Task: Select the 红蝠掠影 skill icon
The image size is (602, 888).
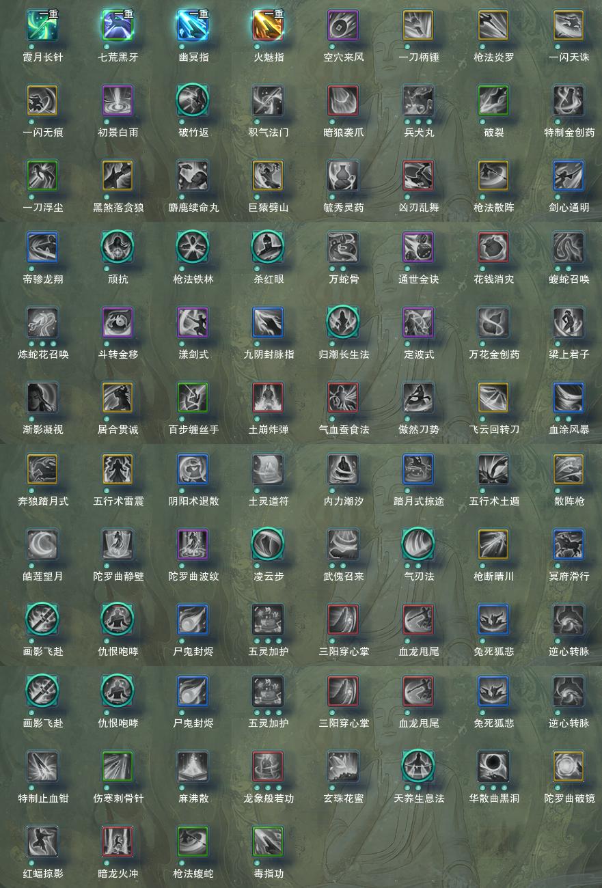Action: [42, 842]
